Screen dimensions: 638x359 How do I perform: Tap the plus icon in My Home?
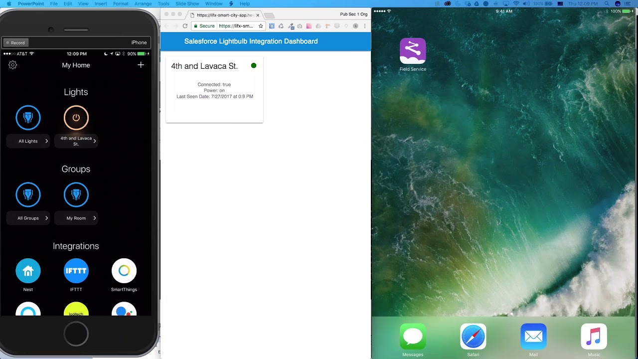(x=141, y=65)
